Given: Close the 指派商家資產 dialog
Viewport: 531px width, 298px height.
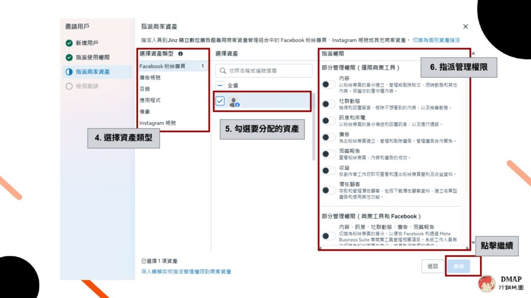Looking at the screenshot, I should click(465, 26).
